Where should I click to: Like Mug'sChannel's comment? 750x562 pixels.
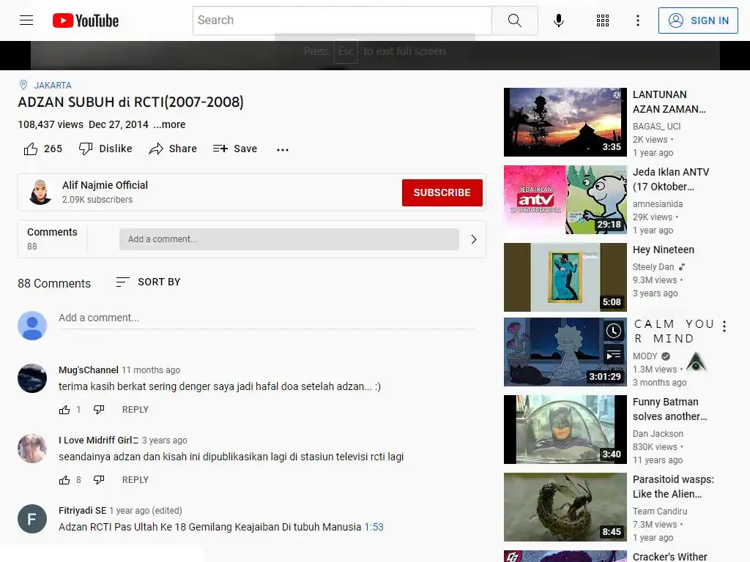tap(64, 410)
